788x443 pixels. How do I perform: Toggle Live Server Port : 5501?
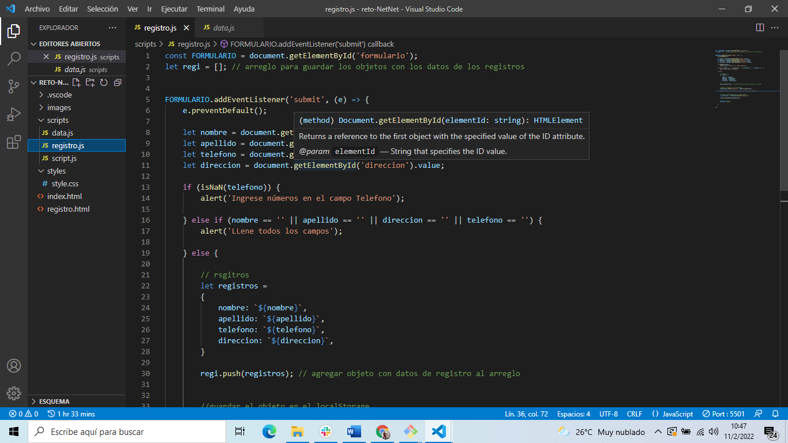coord(723,414)
